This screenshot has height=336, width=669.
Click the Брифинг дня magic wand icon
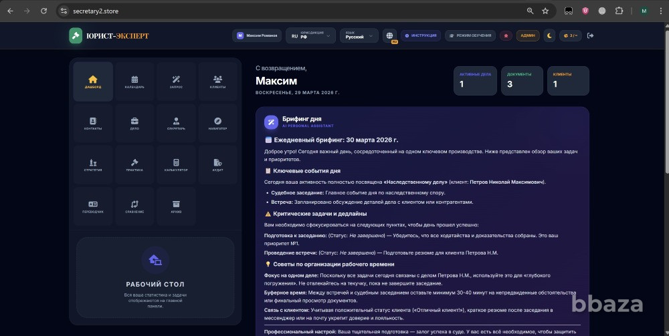[271, 122]
